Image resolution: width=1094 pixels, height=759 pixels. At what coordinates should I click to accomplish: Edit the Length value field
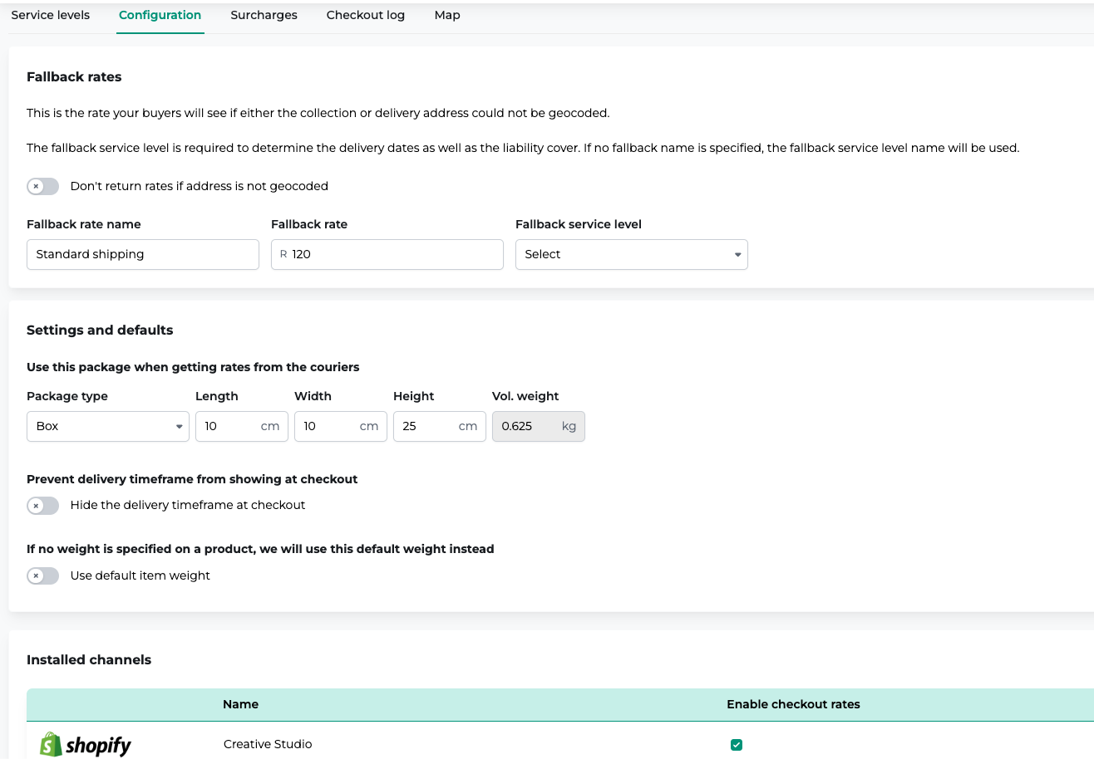[242, 426]
